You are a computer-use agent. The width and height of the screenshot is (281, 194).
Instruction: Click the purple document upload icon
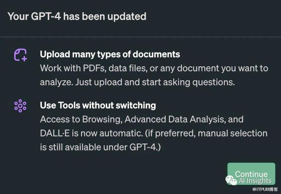coord(20,54)
